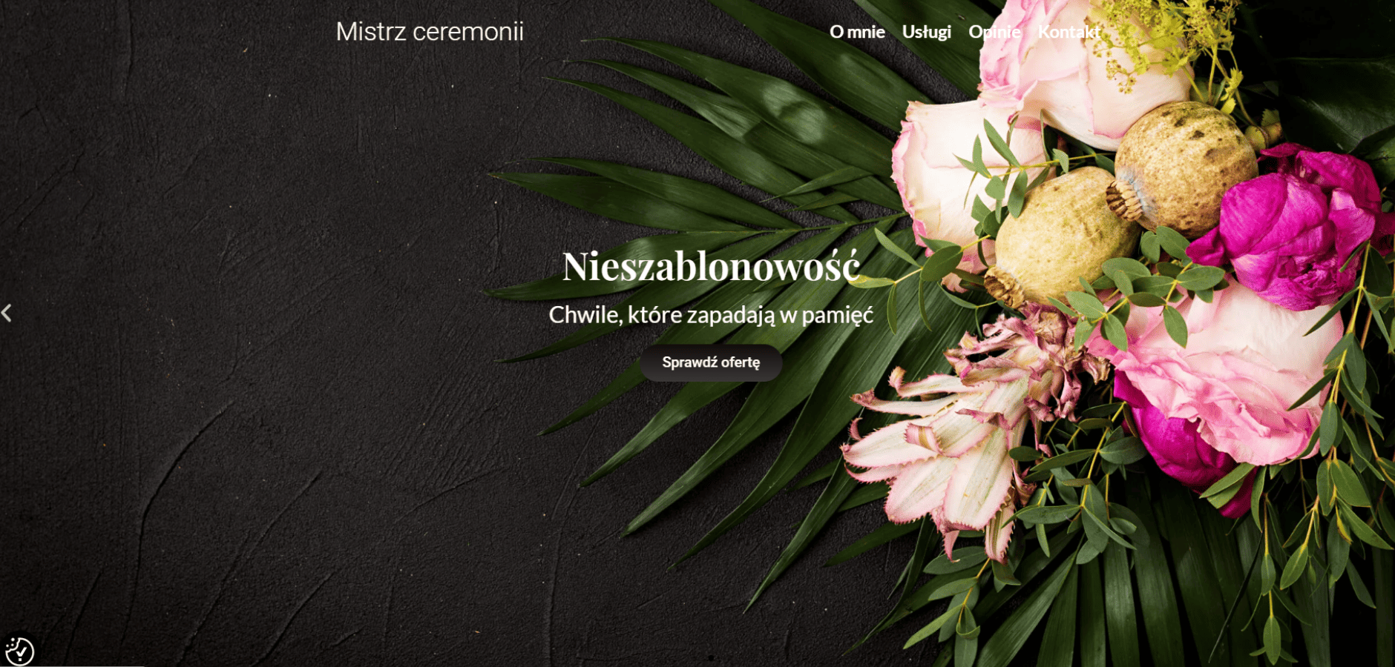Open the O mnie page
Viewport: 1395px width, 667px height.
click(x=857, y=32)
